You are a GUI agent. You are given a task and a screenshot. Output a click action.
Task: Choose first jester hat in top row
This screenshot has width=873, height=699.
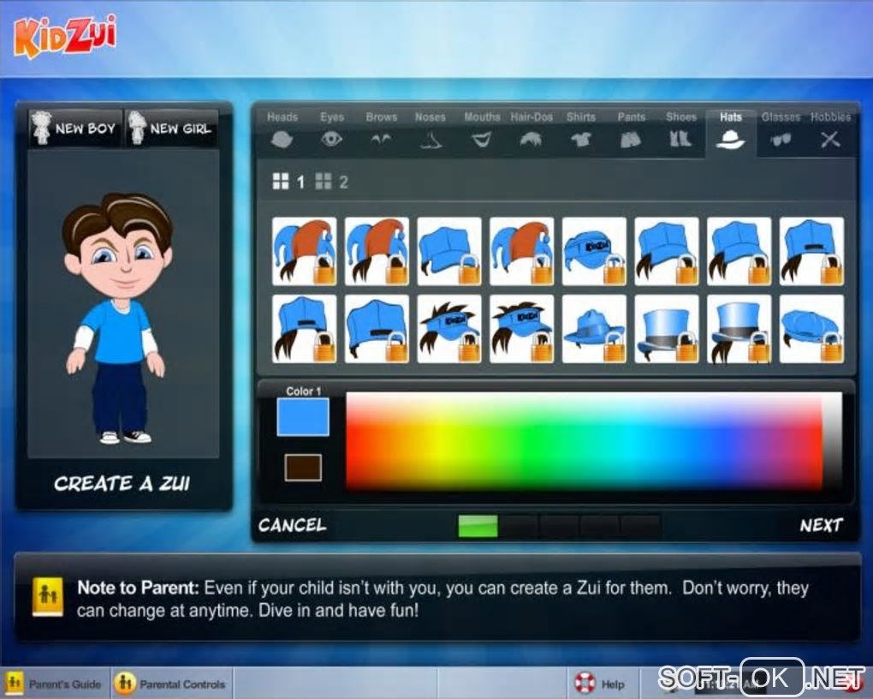(305, 251)
